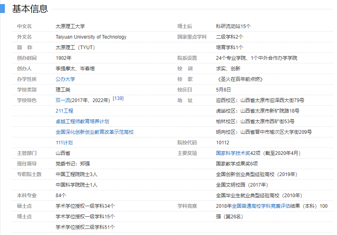The width and height of the screenshot is (337, 235).
Task: Click the school code value 10112
Action: click(x=223, y=143)
